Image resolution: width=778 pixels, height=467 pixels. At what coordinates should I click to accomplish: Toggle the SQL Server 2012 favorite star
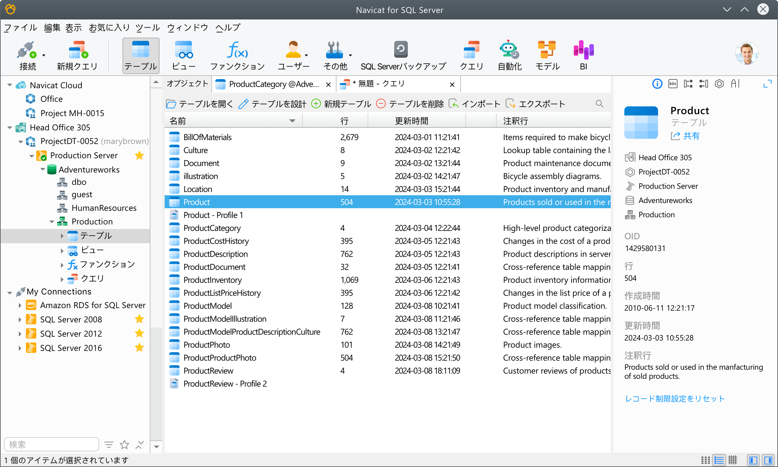[139, 333]
